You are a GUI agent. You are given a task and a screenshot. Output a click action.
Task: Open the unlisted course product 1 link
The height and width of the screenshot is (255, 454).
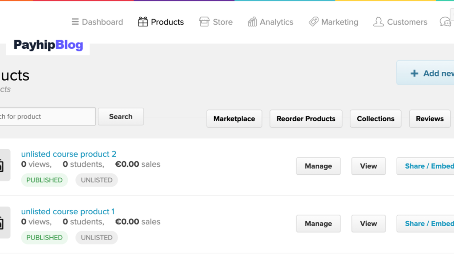click(x=68, y=211)
